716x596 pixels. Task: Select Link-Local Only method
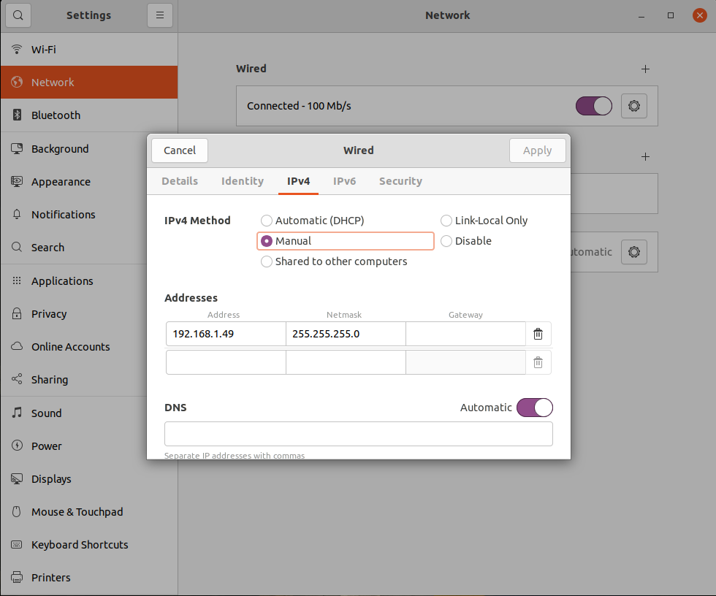click(484, 221)
